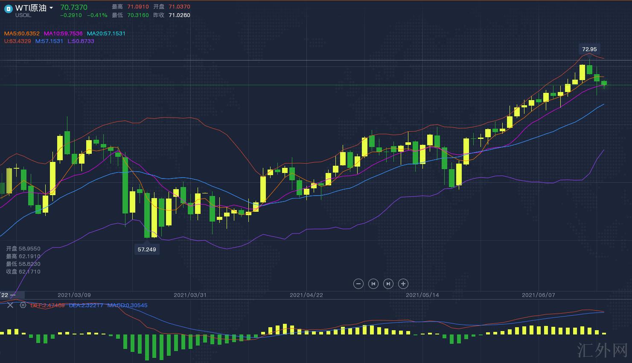This screenshot has width=632, height=363.
Task: Jump to the earliest candle with skip-back button
Action: coord(373,284)
